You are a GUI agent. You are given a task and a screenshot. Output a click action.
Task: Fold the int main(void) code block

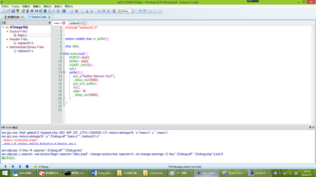tap(64, 54)
